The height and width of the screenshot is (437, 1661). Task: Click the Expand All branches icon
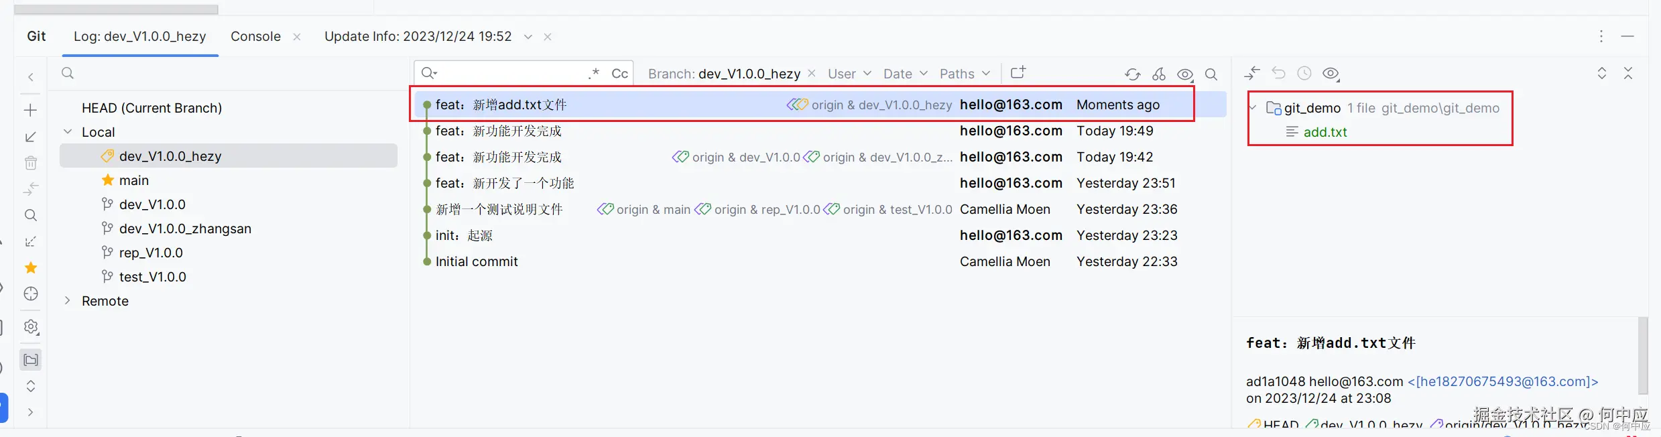tap(31, 386)
